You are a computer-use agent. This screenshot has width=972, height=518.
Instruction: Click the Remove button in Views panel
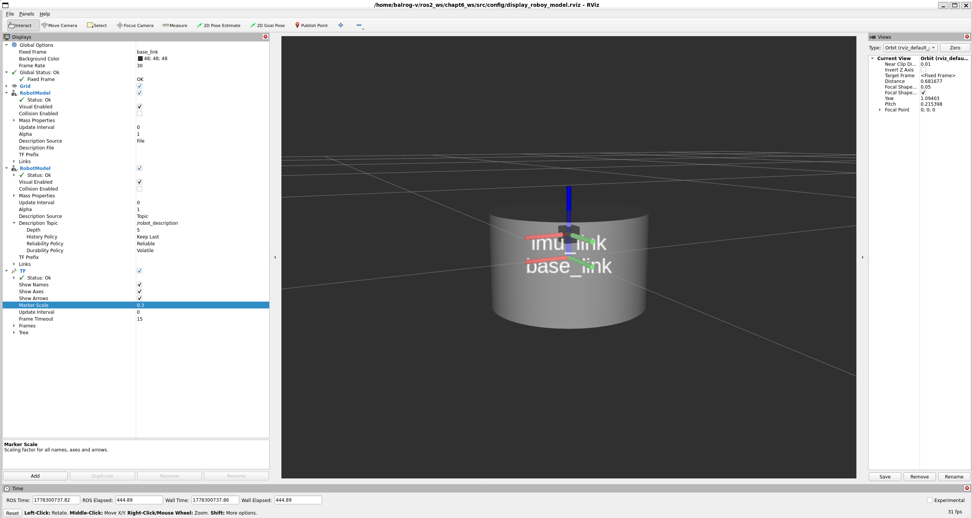920,477
